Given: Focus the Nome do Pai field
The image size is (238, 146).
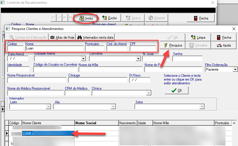Looking at the screenshot, I should click(173, 69).
